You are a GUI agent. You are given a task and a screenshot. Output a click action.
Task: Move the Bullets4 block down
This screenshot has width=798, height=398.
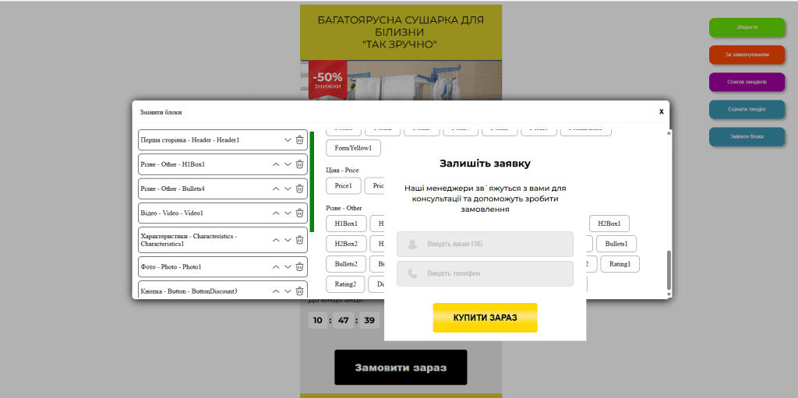tap(288, 188)
